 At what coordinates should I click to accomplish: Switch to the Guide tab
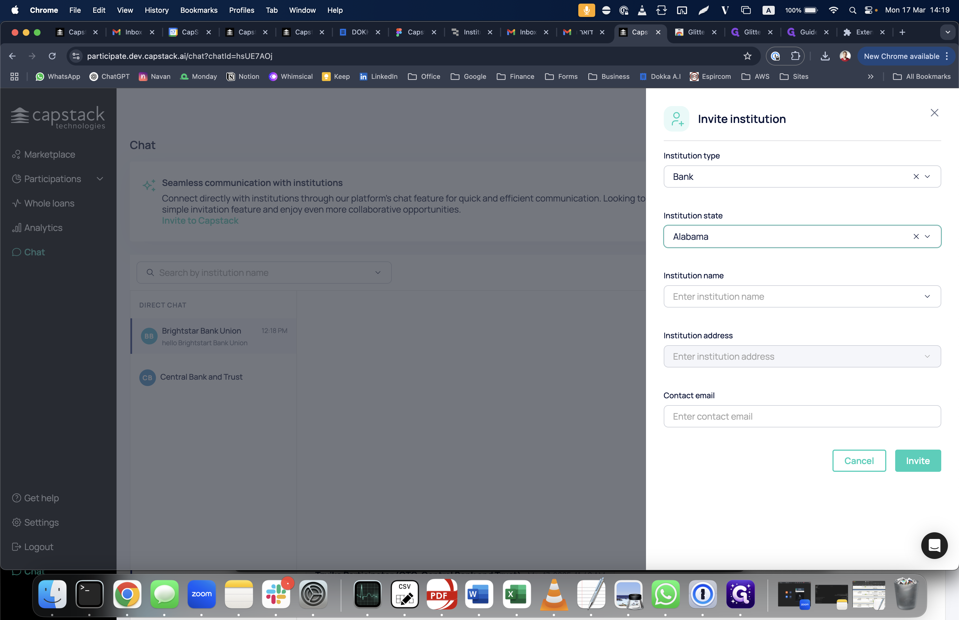click(x=808, y=32)
